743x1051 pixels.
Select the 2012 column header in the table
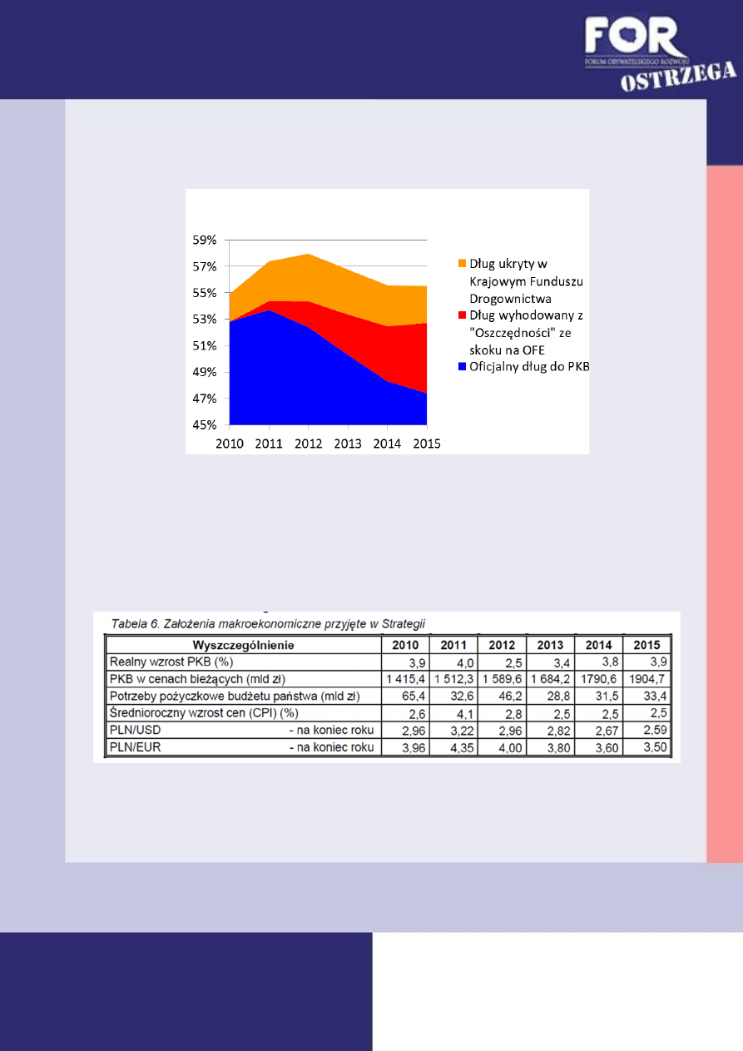click(502, 645)
